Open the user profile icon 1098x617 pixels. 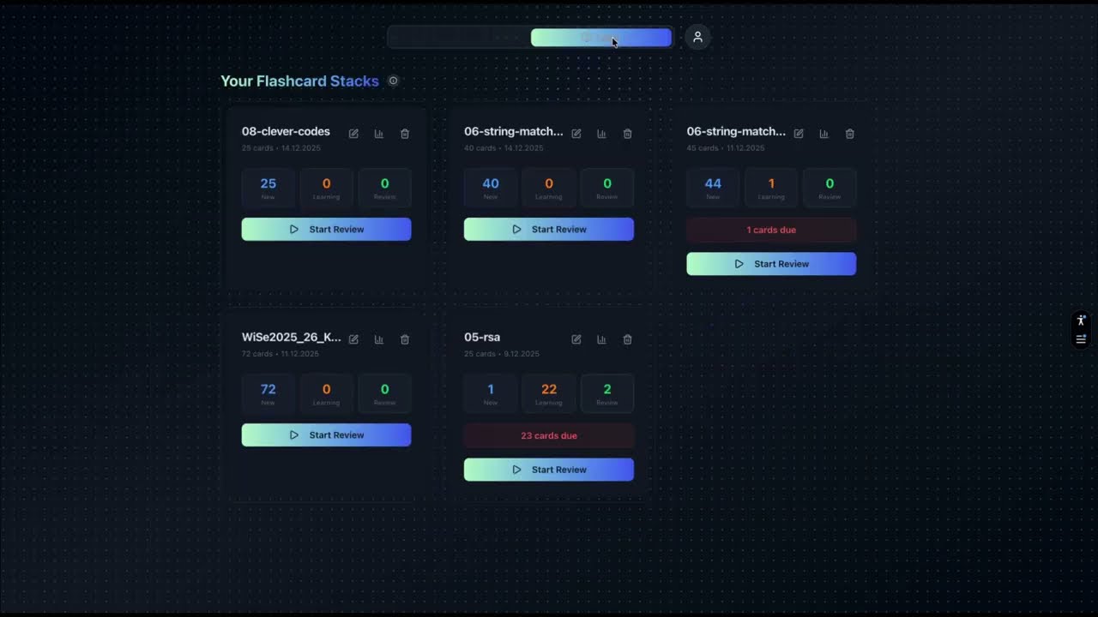(x=697, y=37)
